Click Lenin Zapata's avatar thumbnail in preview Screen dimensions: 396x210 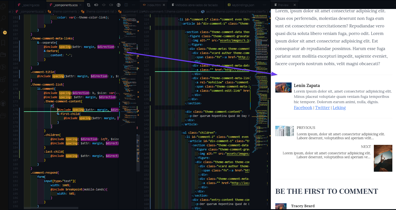283,87
